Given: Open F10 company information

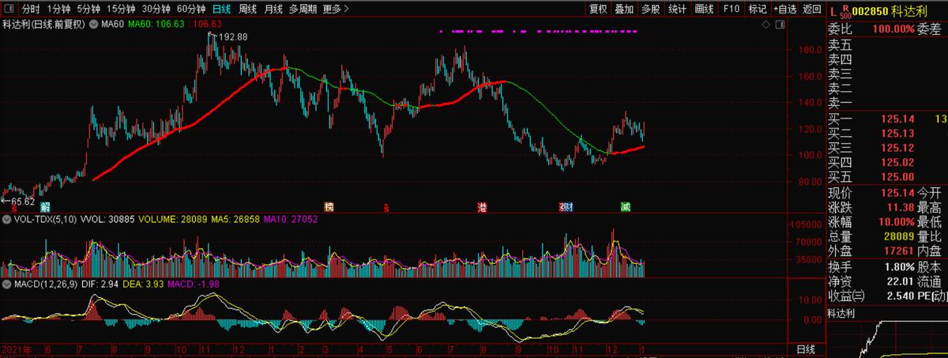Looking at the screenshot, I should click(731, 9).
